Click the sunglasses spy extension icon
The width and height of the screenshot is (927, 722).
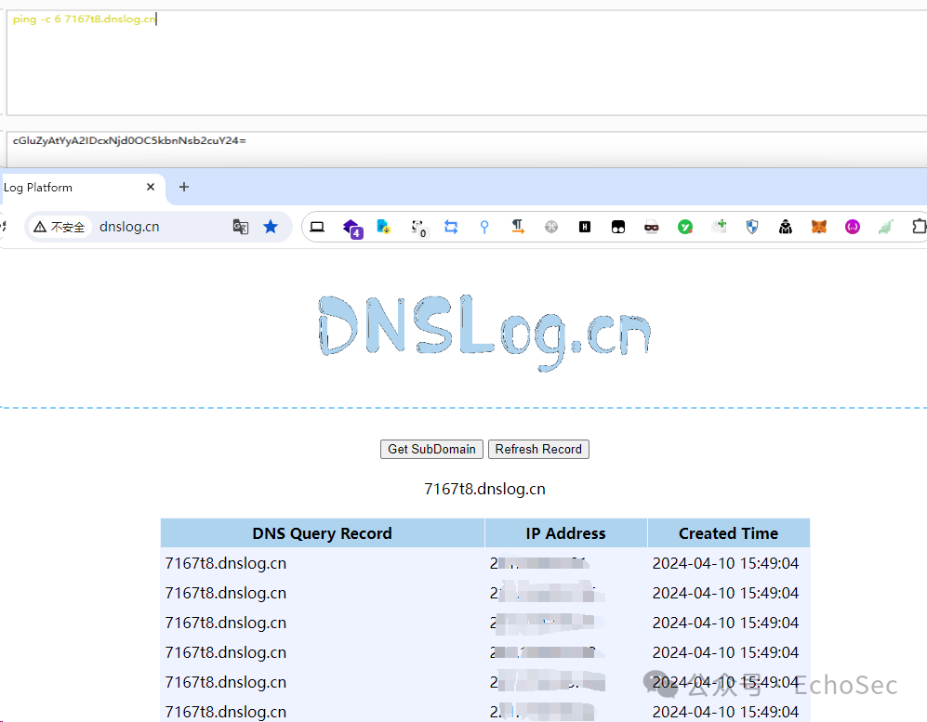click(x=652, y=227)
